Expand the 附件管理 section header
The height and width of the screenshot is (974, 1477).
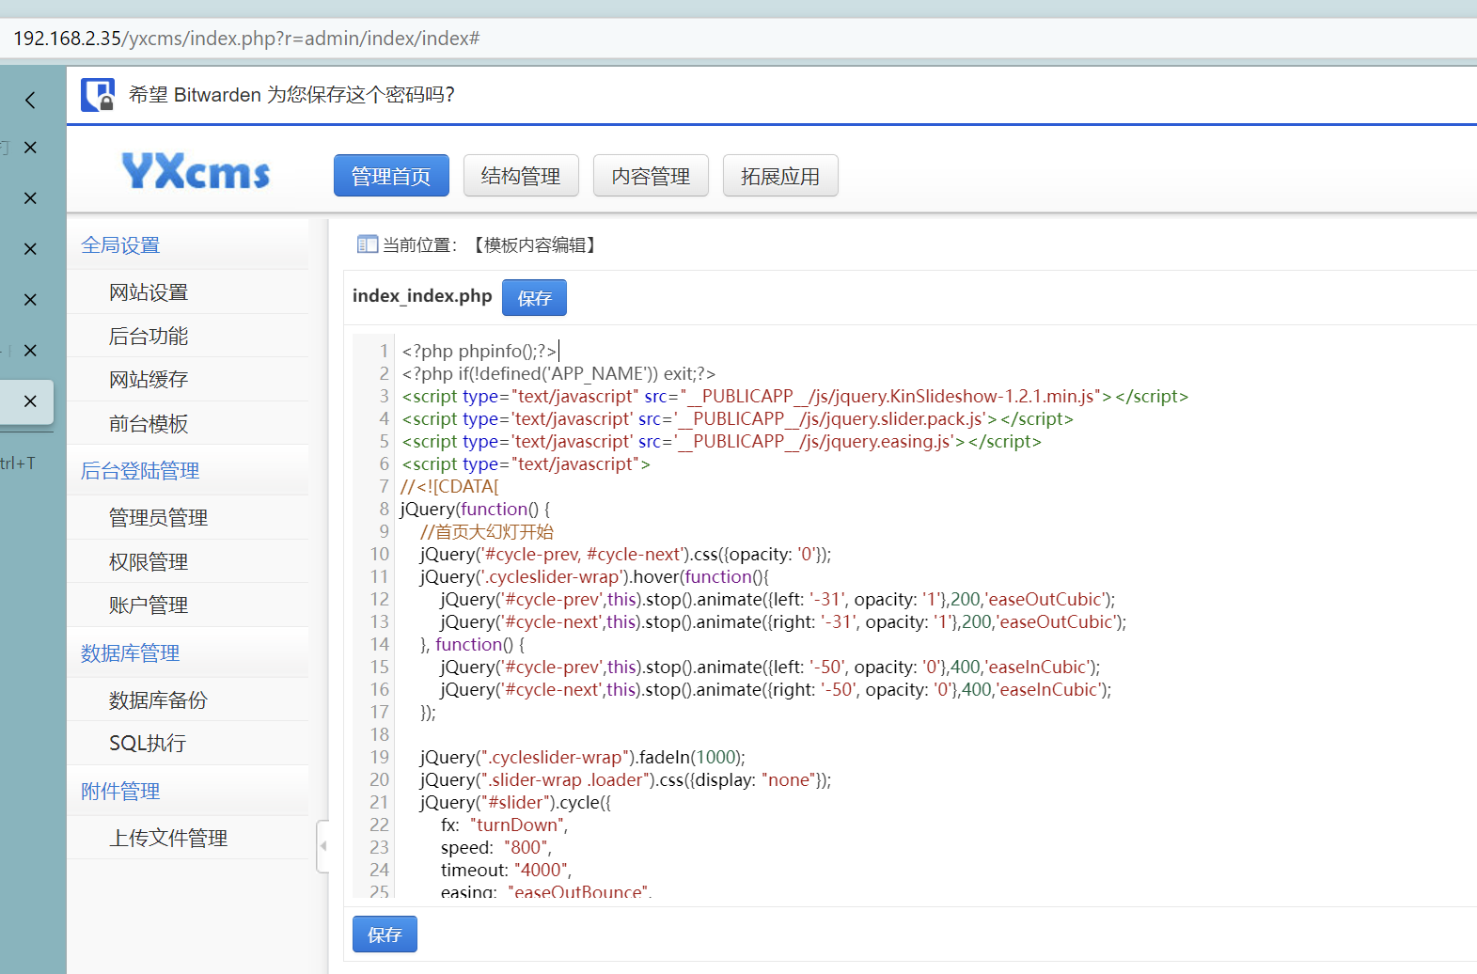(x=188, y=792)
